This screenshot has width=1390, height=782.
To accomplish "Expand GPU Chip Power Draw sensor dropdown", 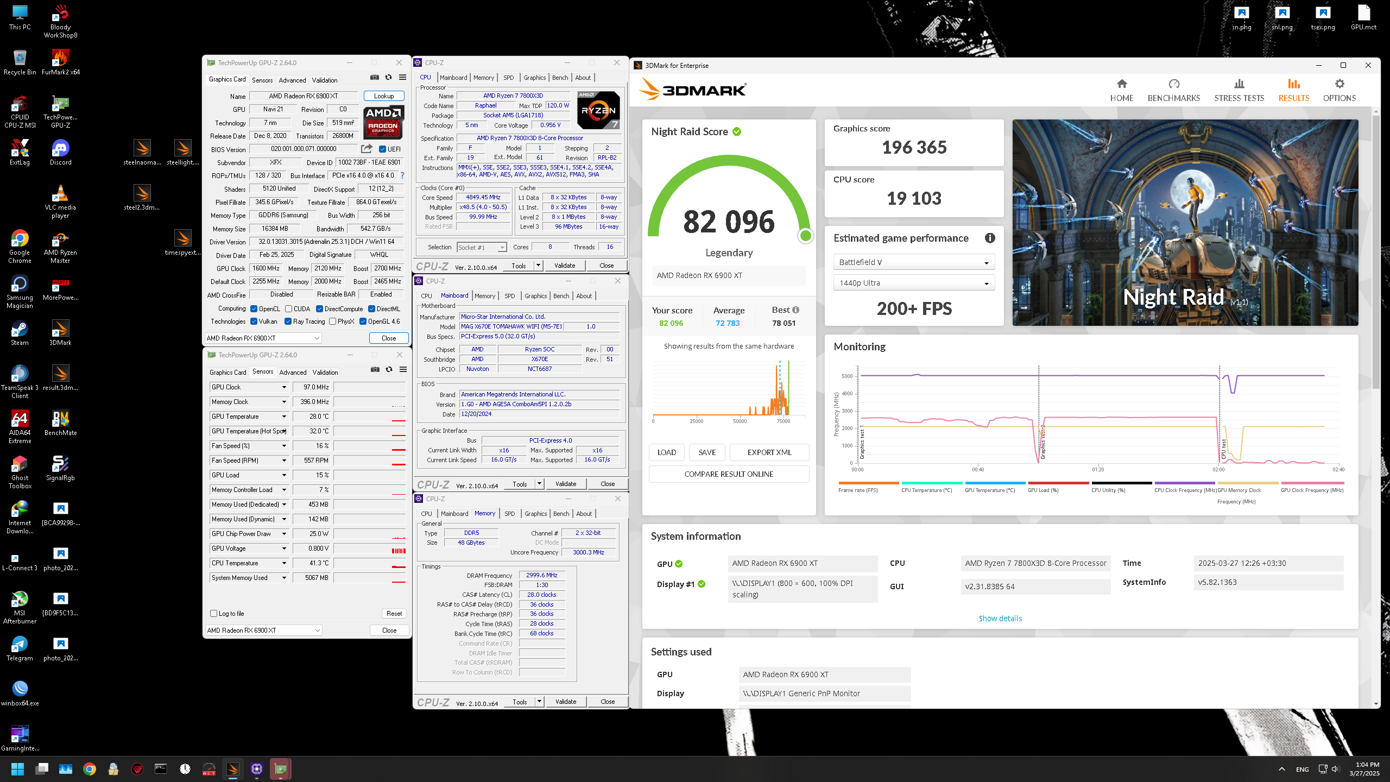I will (x=283, y=534).
